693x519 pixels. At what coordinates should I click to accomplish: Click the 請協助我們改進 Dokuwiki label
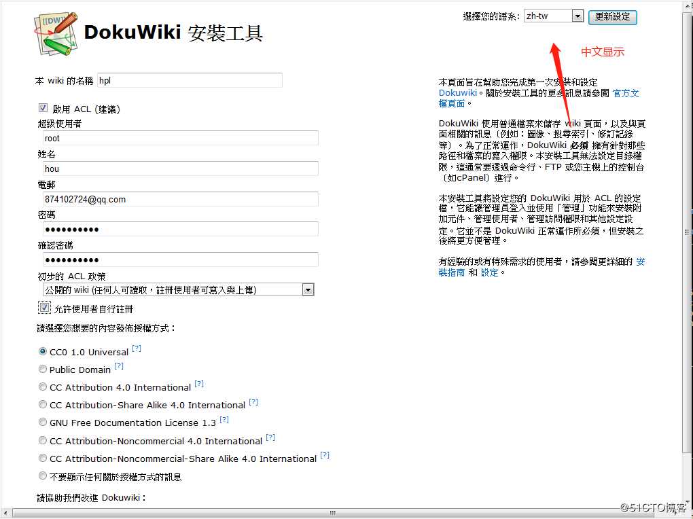(92, 498)
